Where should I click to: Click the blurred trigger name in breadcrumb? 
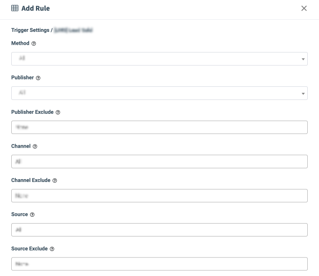(x=74, y=30)
